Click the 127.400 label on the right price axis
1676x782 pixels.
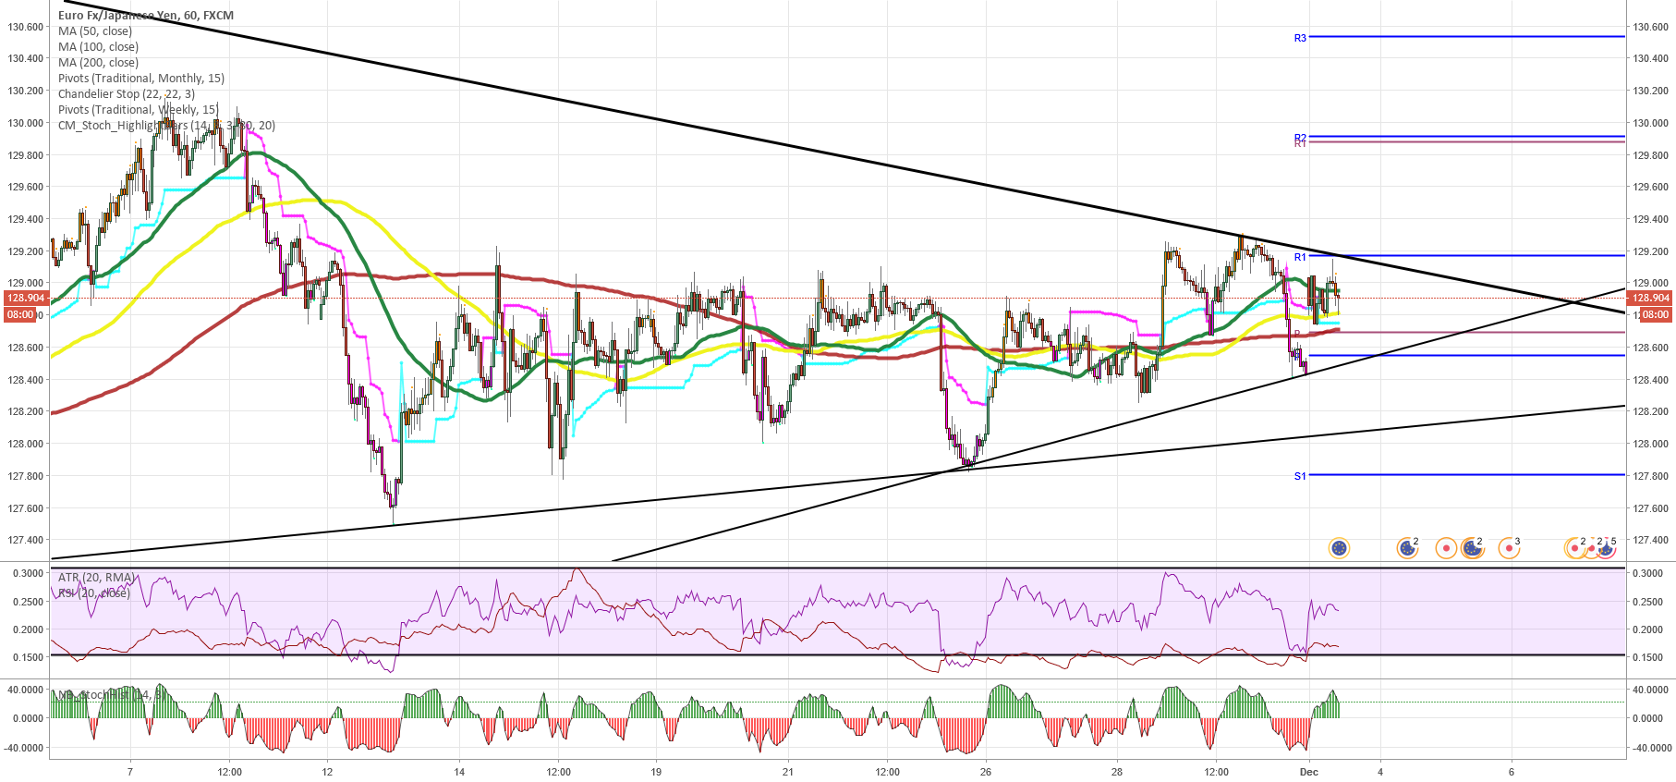pos(1650,540)
